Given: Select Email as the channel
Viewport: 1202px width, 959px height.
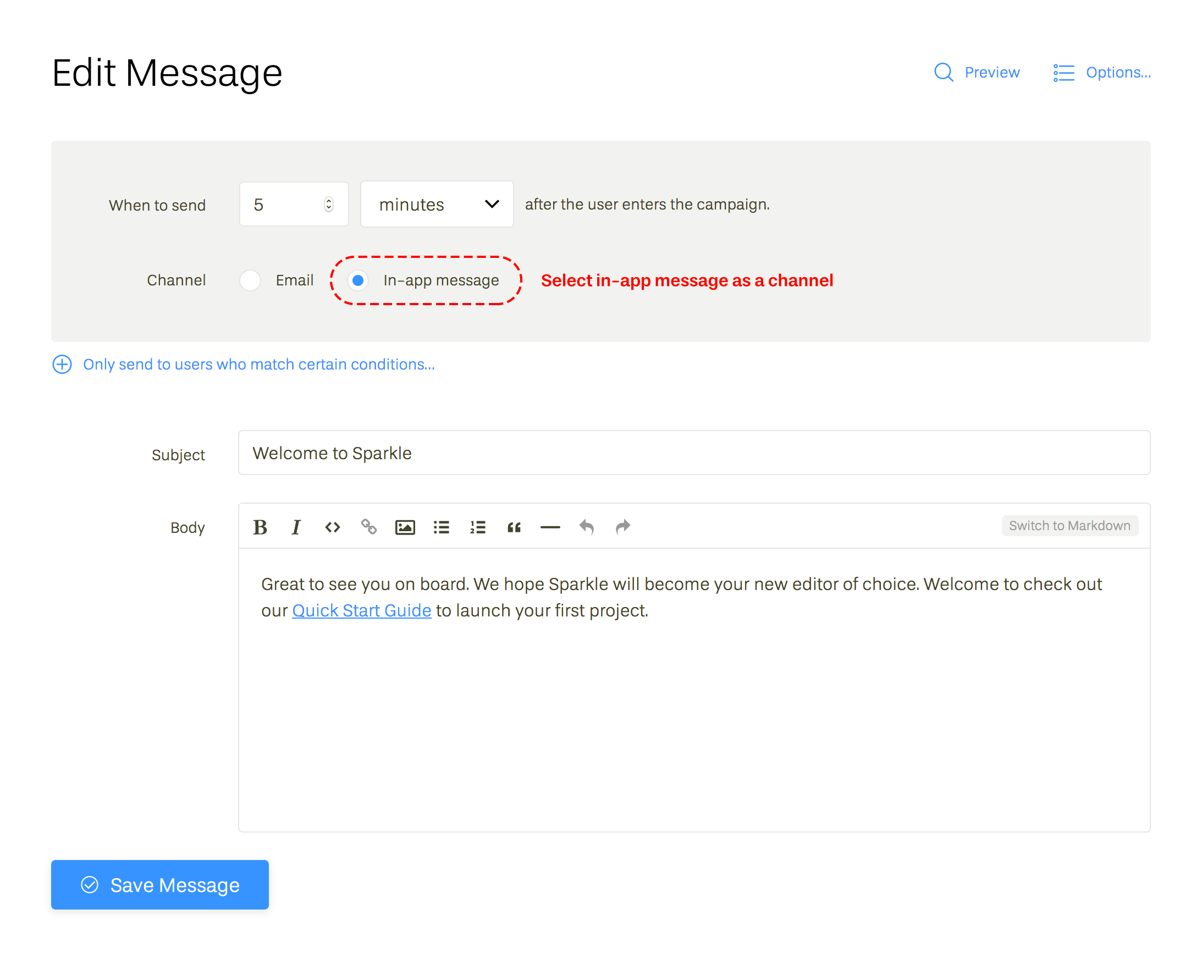Looking at the screenshot, I should pos(250,280).
